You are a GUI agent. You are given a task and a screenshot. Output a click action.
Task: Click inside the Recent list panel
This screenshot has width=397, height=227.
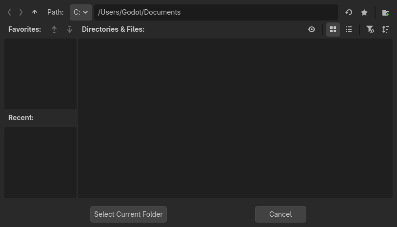tap(40, 162)
